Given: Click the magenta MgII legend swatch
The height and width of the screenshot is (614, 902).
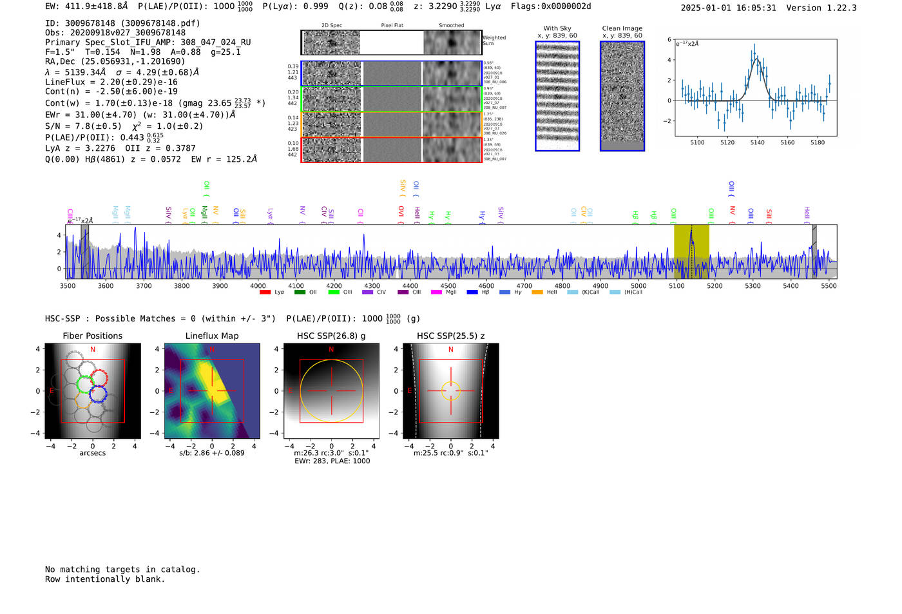Looking at the screenshot, I should coord(436,293).
